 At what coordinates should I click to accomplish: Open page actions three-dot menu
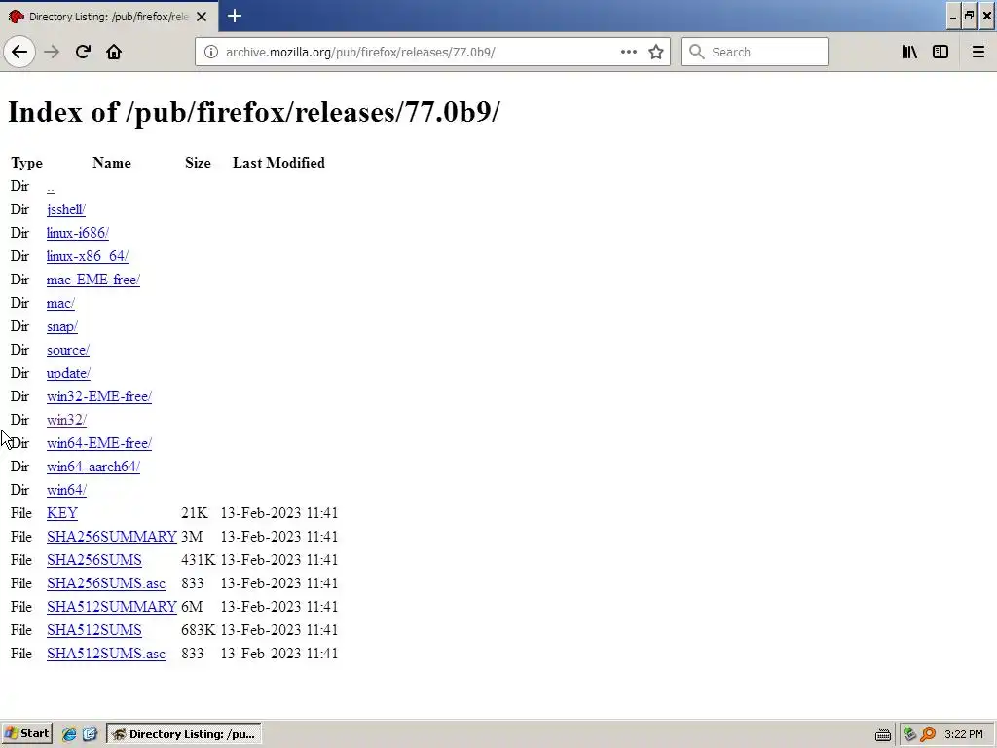click(629, 52)
